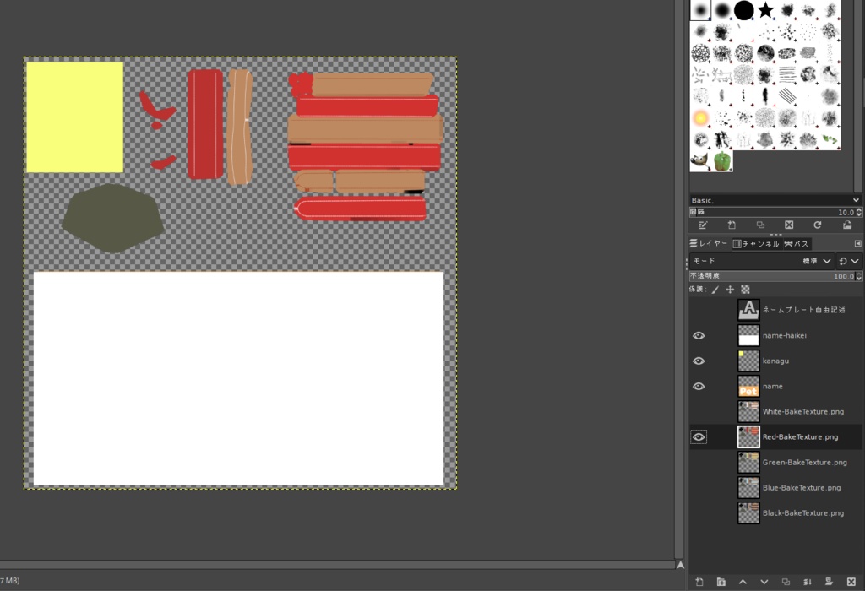Click the white name background area on canvas
865x591 pixels.
[238, 378]
